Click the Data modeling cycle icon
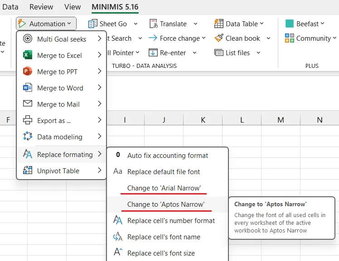Screen dimensions: 339x261 (x=28, y=136)
